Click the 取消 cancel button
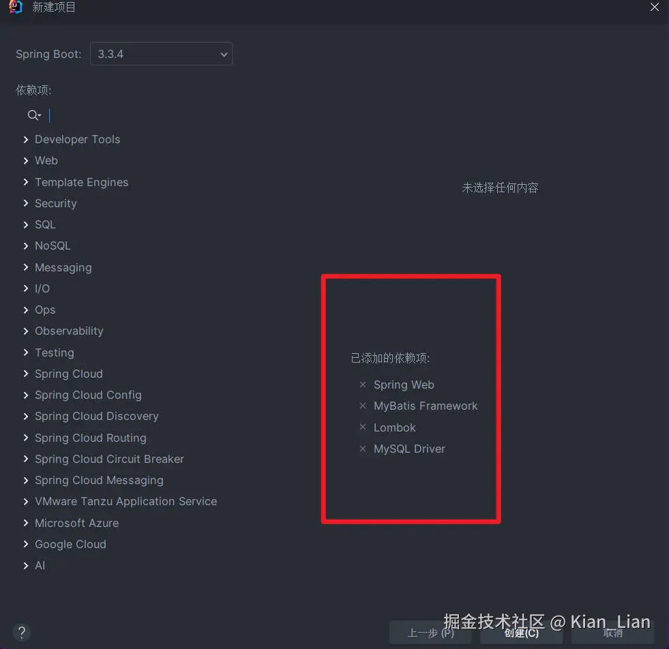Viewport: 669px width, 649px height. (612, 633)
